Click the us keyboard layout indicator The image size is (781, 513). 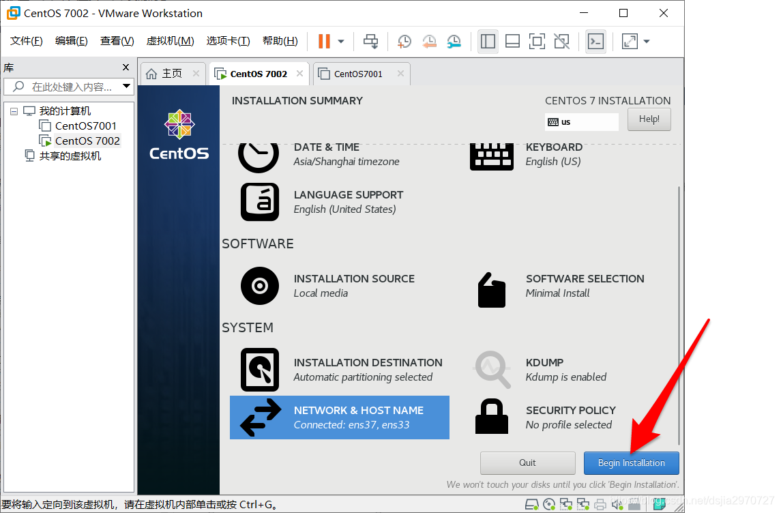pyautogui.click(x=581, y=122)
